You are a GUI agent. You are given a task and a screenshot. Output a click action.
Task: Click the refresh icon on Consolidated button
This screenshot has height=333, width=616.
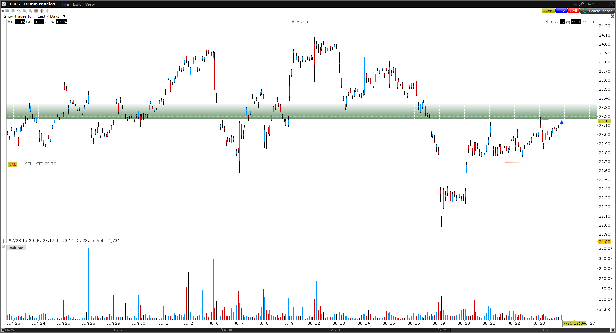585,11
